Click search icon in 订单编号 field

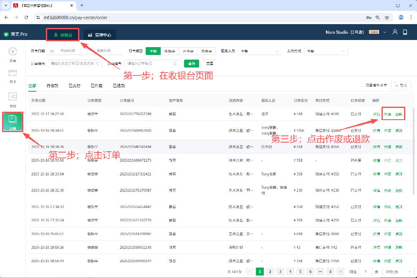pos(175,64)
